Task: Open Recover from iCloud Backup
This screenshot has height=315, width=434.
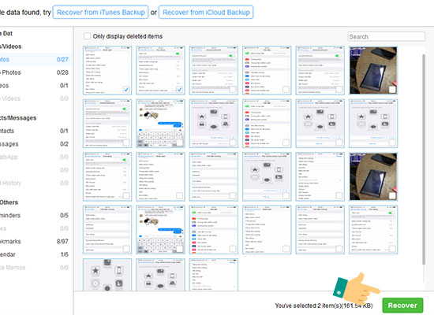Action: click(x=206, y=13)
